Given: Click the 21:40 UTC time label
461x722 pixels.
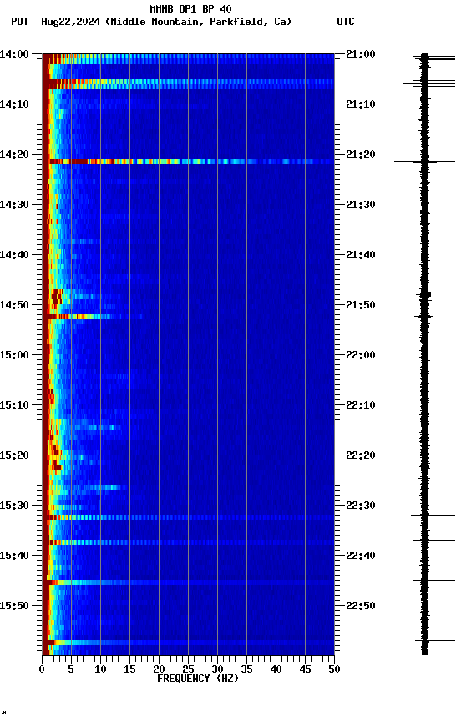Looking at the screenshot, I should click(360, 255).
